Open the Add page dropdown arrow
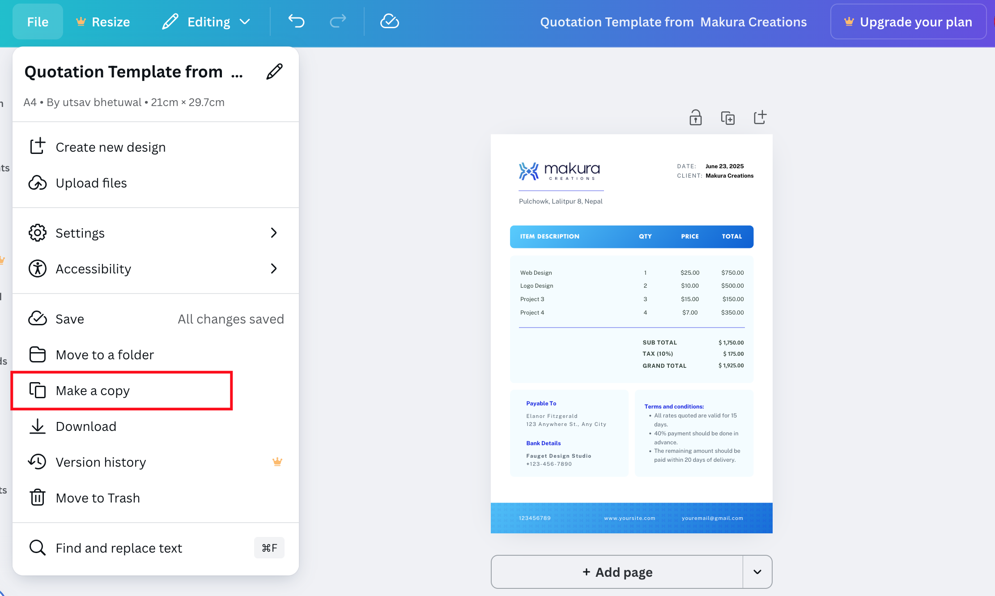 pyautogui.click(x=757, y=572)
